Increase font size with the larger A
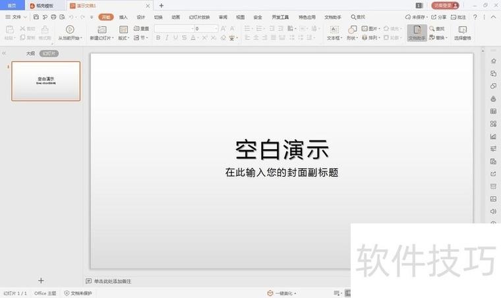 tap(223, 29)
